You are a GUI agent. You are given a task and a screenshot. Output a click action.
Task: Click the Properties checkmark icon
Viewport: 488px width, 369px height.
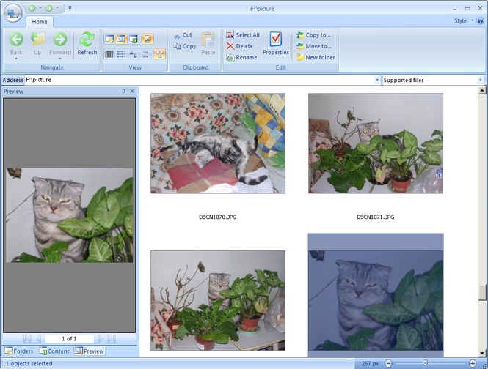point(276,43)
